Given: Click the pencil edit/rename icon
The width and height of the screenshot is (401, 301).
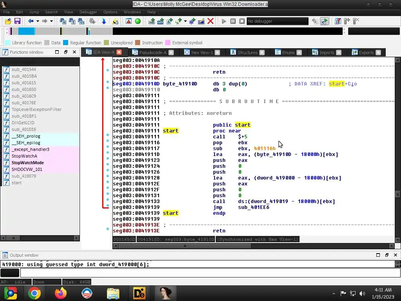Looking at the screenshot, I should (x=201, y=21).
